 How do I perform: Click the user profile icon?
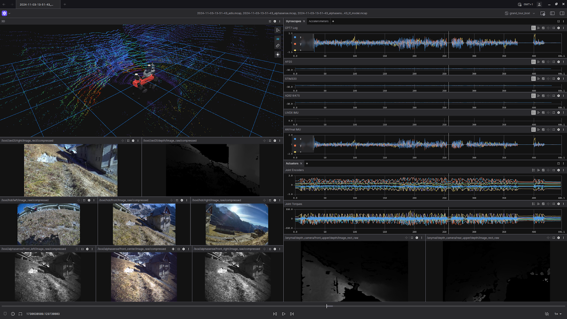click(x=539, y=4)
